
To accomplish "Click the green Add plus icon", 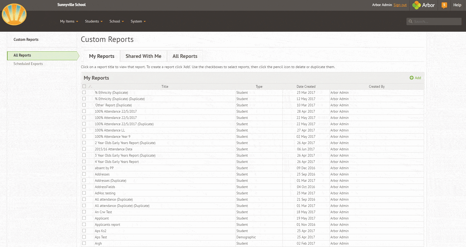I will 411,78.
